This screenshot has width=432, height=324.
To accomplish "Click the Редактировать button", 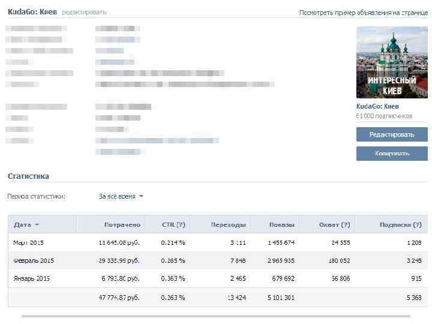I will coord(392,134).
